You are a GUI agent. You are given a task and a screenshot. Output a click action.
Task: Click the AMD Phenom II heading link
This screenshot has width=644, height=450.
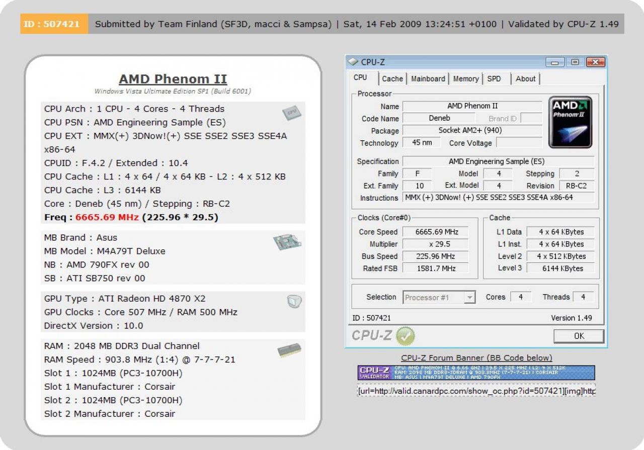[x=173, y=79]
